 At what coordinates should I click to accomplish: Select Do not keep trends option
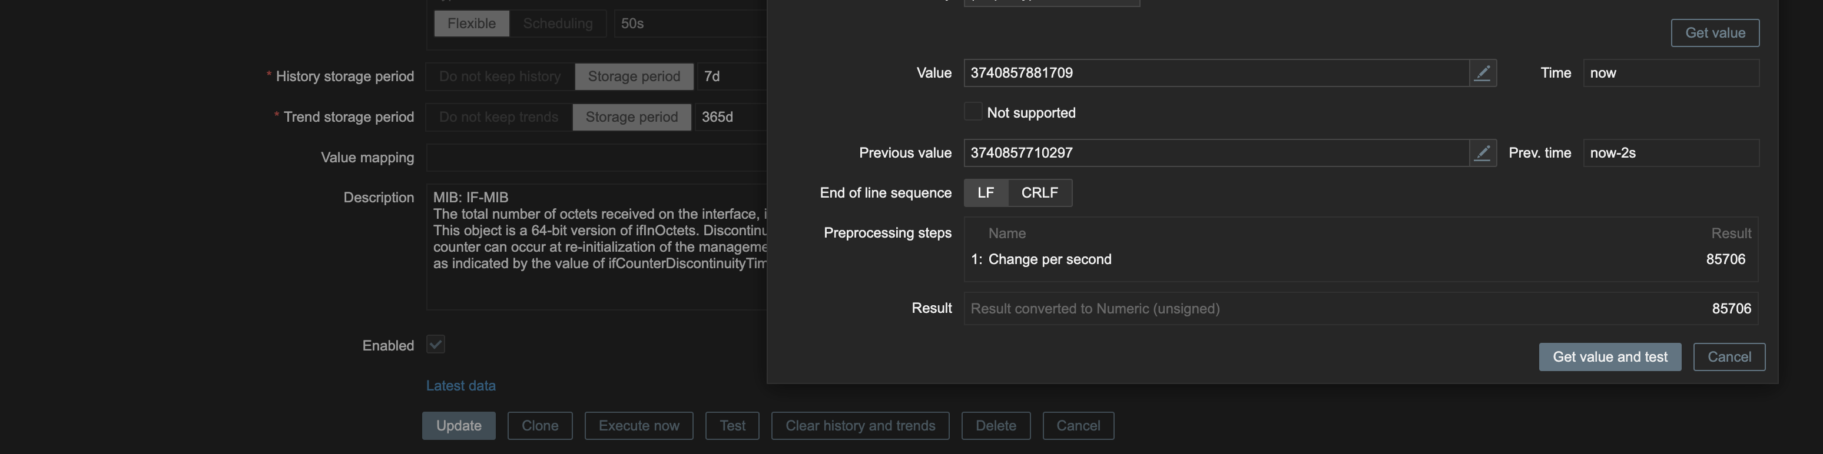pos(498,116)
